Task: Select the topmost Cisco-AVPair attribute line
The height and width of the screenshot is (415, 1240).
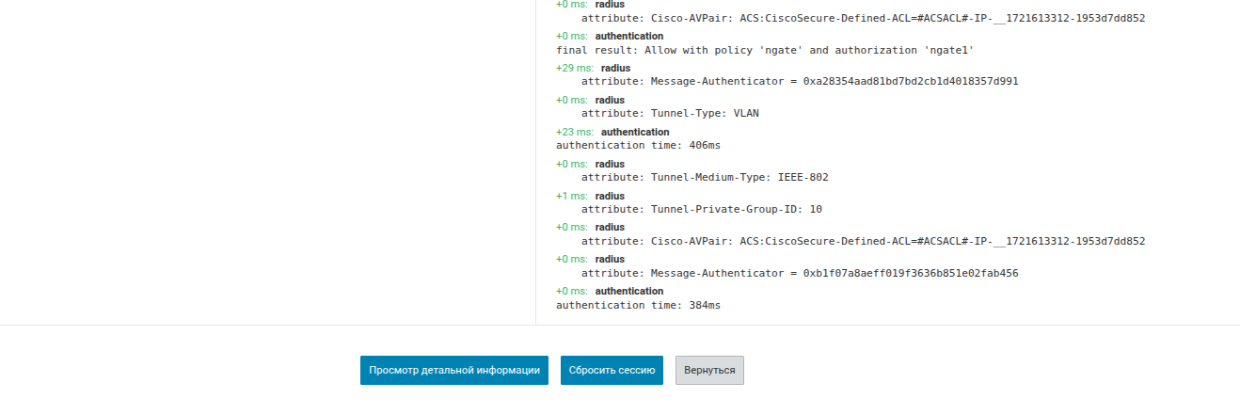Action: (x=863, y=18)
